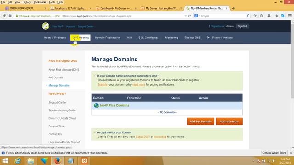Screen dimensions: 294x165
Task: Open SSL Certificates navigation item
Action: (148, 38)
